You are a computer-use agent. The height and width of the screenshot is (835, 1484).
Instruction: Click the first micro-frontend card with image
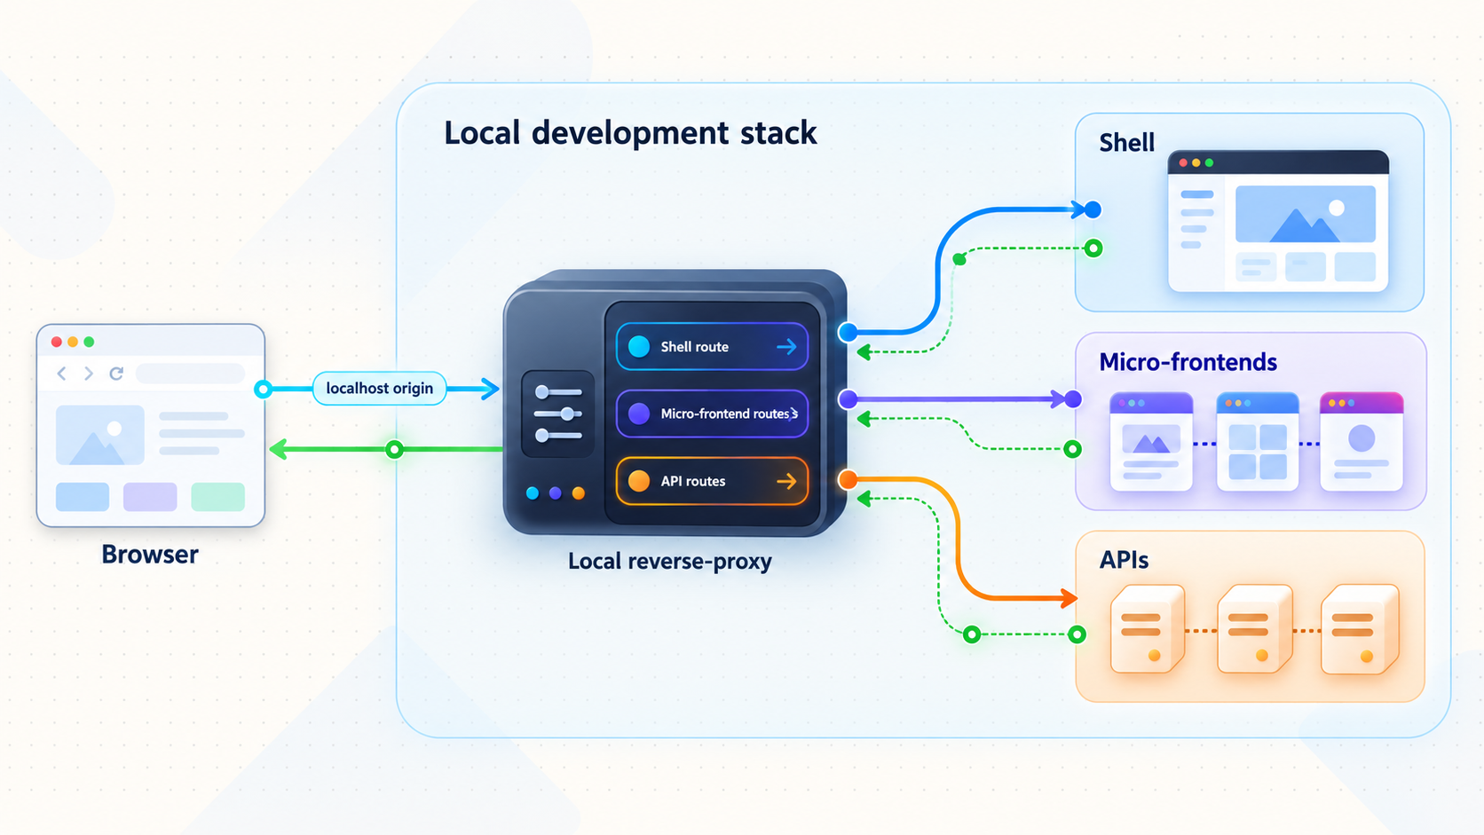click(1151, 441)
